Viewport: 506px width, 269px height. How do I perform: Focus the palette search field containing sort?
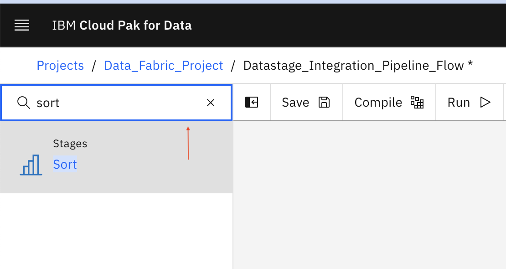[117, 103]
